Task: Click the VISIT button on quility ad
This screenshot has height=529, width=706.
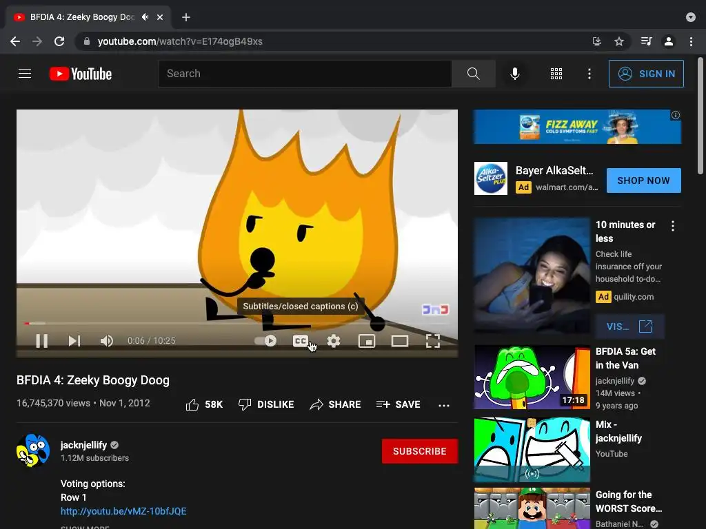Action: [x=629, y=326]
